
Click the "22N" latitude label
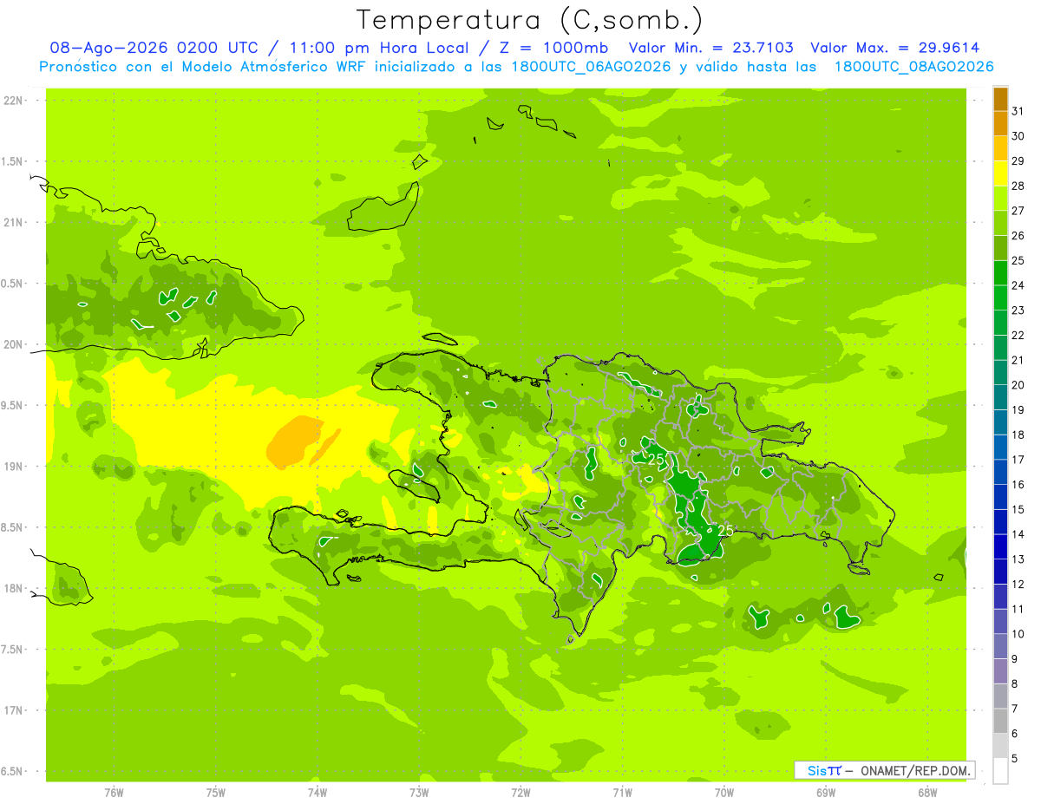pyautogui.click(x=15, y=101)
